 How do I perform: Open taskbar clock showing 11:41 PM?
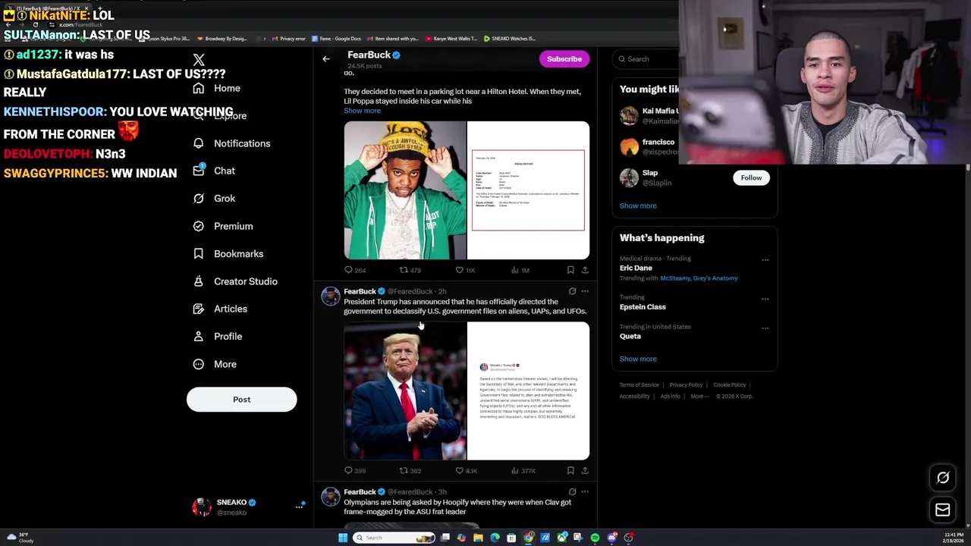(x=954, y=538)
